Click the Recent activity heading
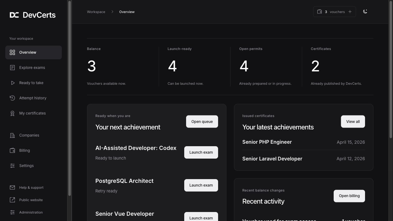This screenshot has height=221, width=393. pyautogui.click(x=263, y=201)
